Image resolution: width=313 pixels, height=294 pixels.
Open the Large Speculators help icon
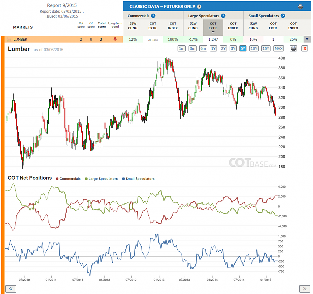coord(223,16)
